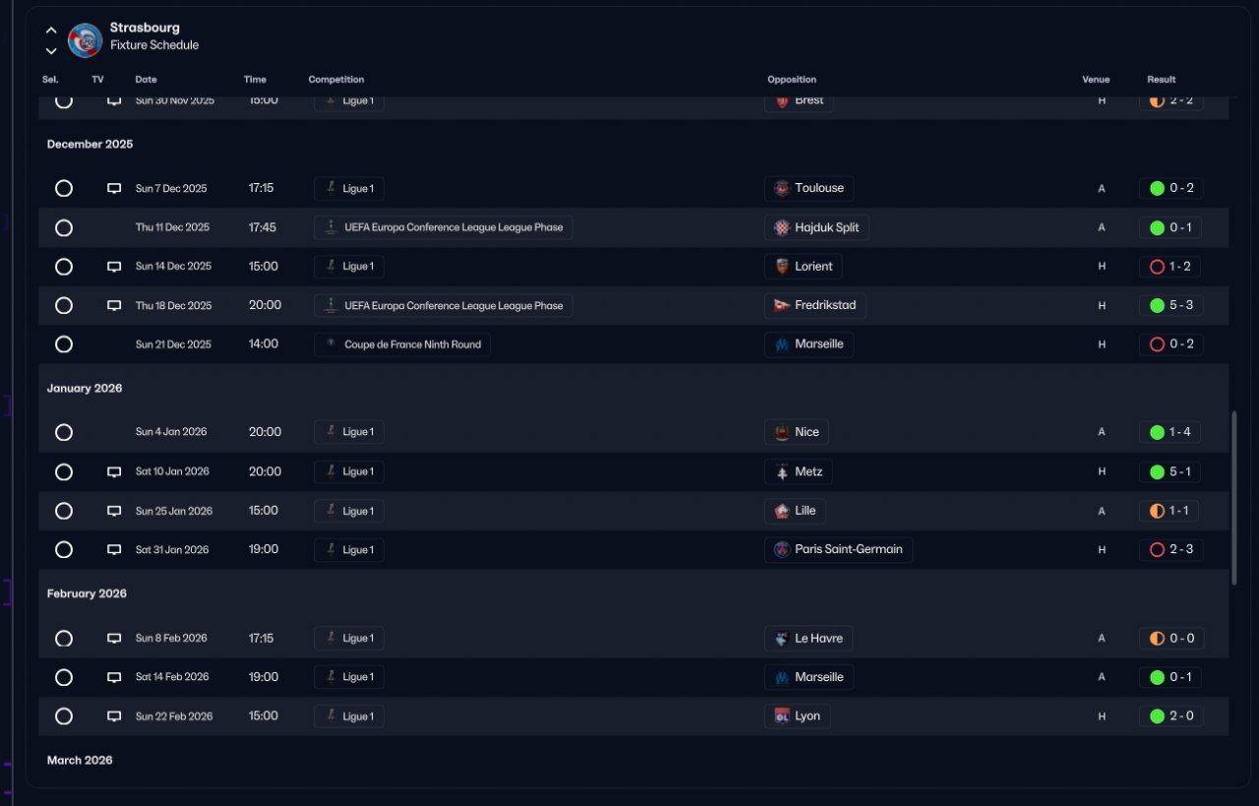The image size is (1259, 806).
Task: Click the fixture list vertical scrollbar
Action: [1234, 498]
